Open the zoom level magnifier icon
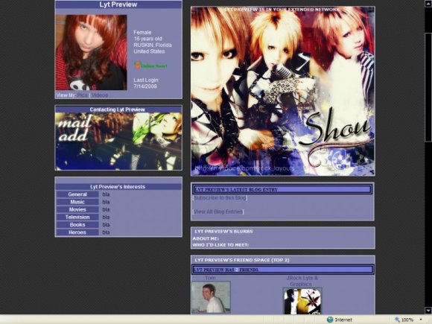This screenshot has height=324, width=432. click(x=397, y=320)
